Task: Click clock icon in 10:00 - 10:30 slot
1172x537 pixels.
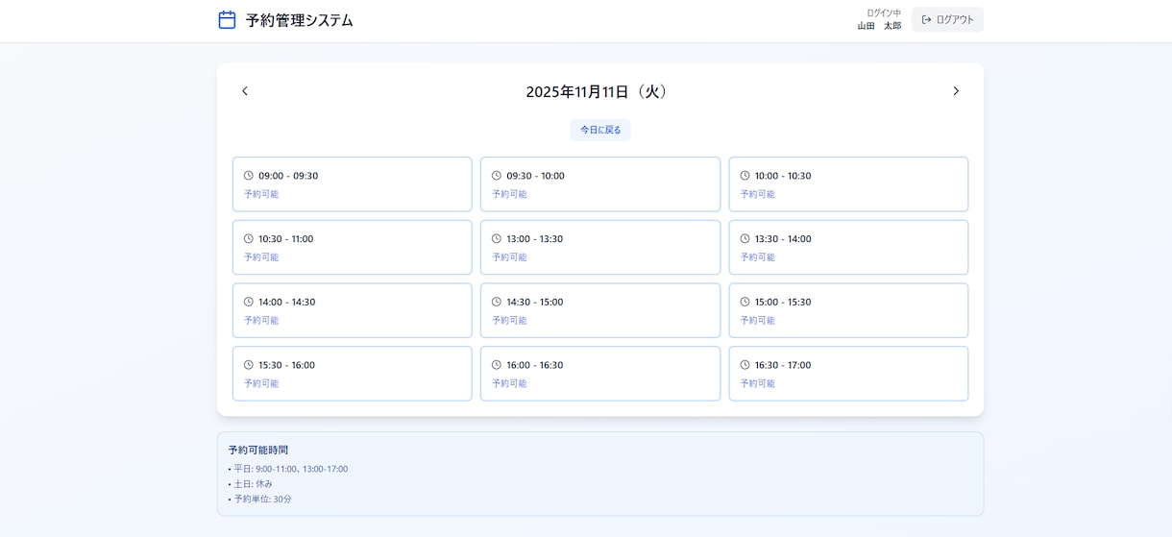Action: [745, 176]
